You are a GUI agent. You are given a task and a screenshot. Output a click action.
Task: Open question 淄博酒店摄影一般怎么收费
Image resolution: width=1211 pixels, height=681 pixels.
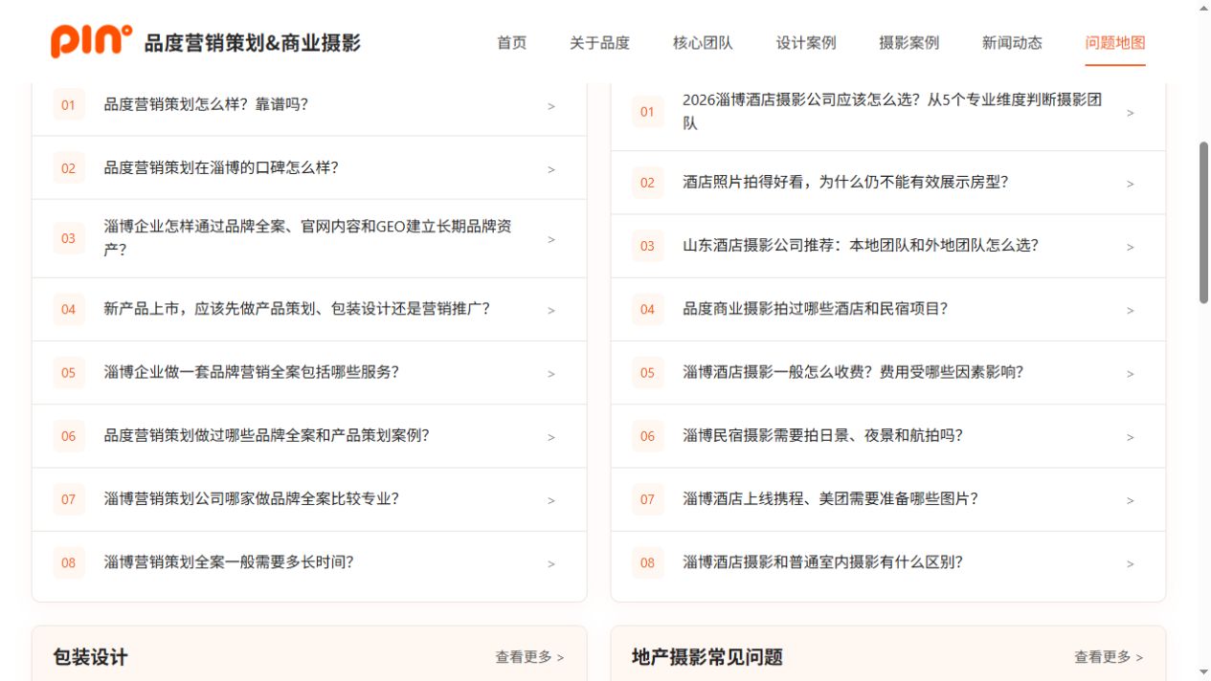point(888,373)
